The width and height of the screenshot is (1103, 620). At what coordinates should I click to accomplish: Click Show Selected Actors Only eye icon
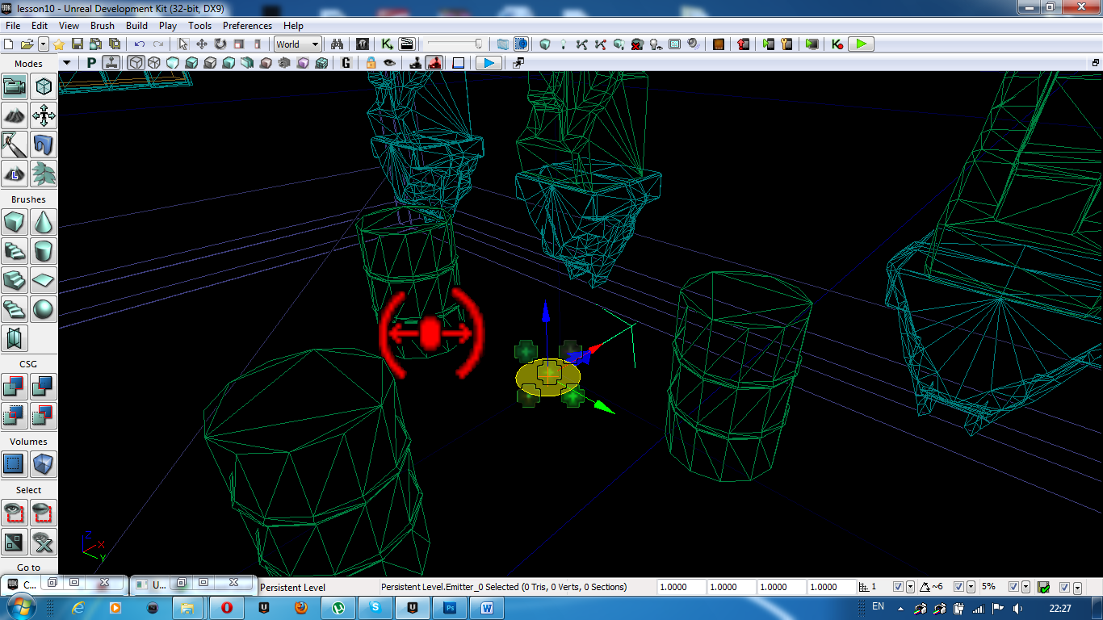15,513
